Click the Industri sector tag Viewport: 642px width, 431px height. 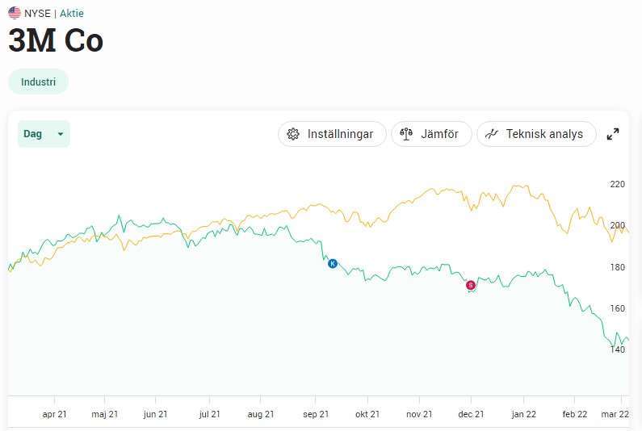point(38,82)
